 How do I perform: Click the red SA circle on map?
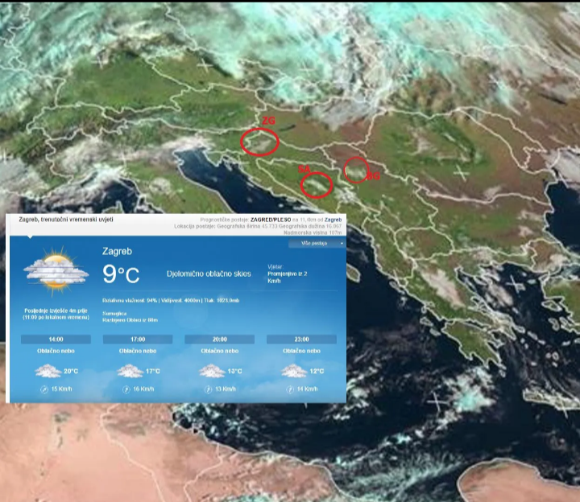coord(317,185)
